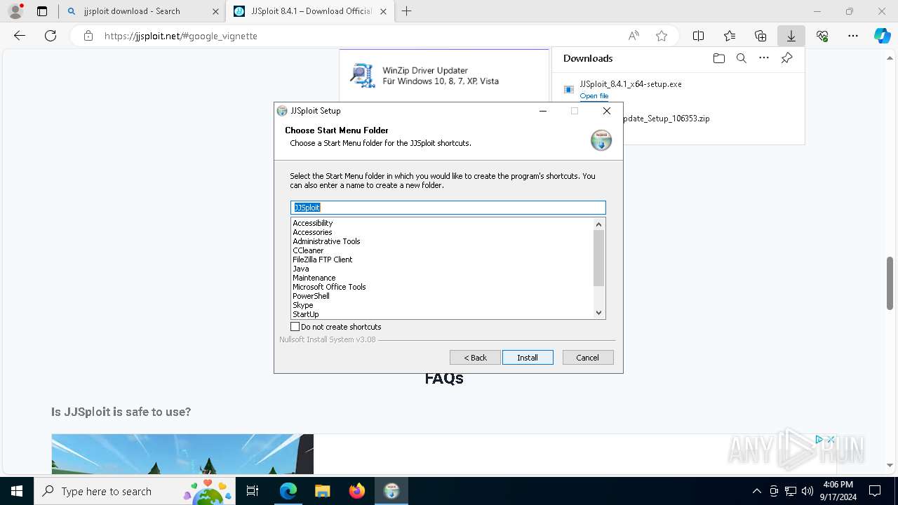Click folder list scroll up arrow

pyautogui.click(x=598, y=224)
